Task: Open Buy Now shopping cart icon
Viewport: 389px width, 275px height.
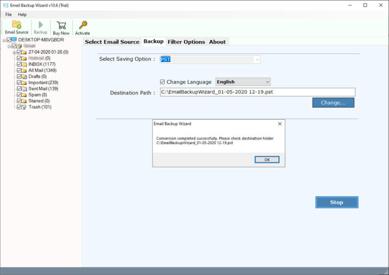Action: coord(61,25)
